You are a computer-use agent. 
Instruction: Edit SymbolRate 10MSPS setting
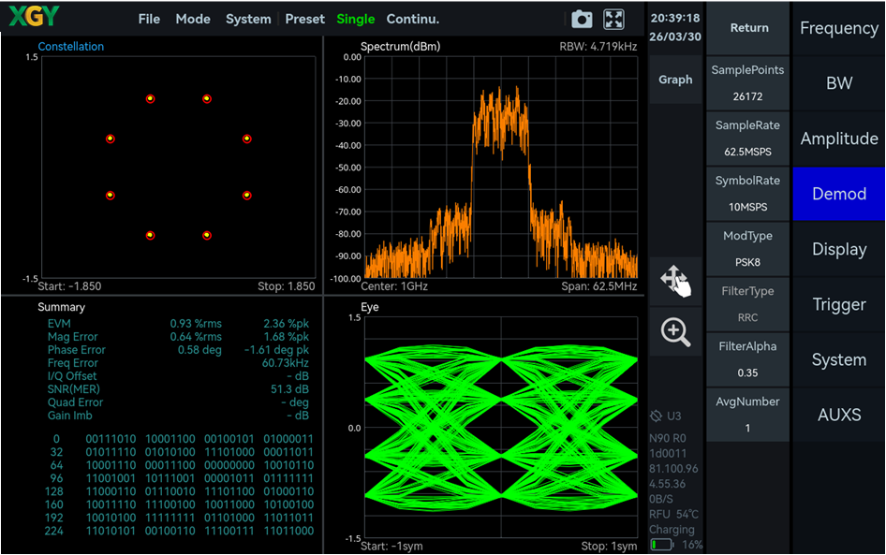point(747,194)
